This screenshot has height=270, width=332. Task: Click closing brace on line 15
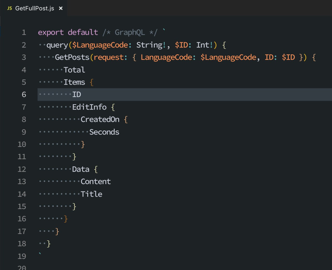pos(74,207)
